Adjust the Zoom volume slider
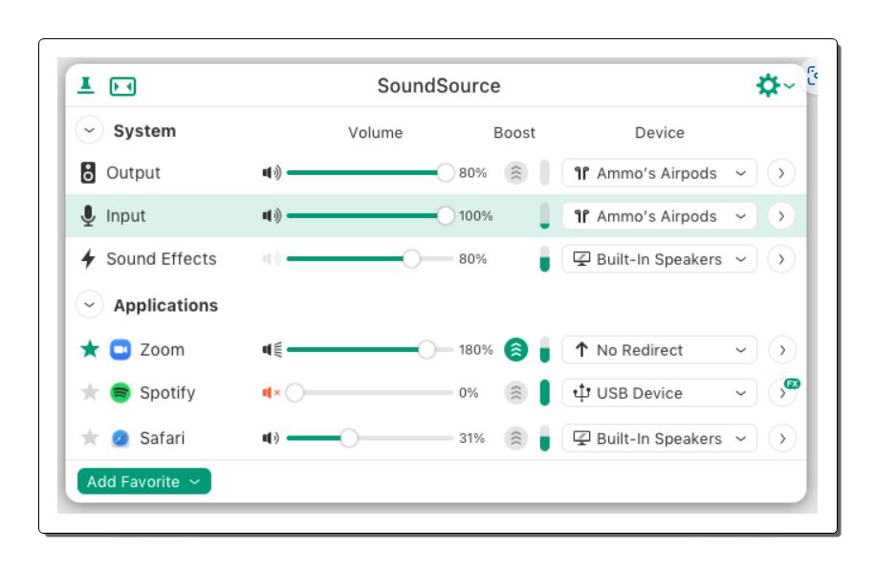The image size is (875, 571). [x=370, y=350]
